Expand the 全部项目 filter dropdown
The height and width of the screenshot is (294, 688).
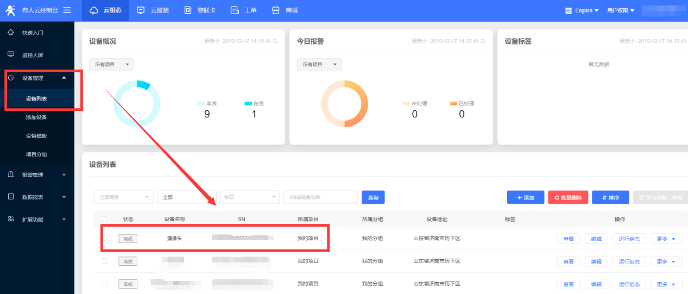click(123, 197)
